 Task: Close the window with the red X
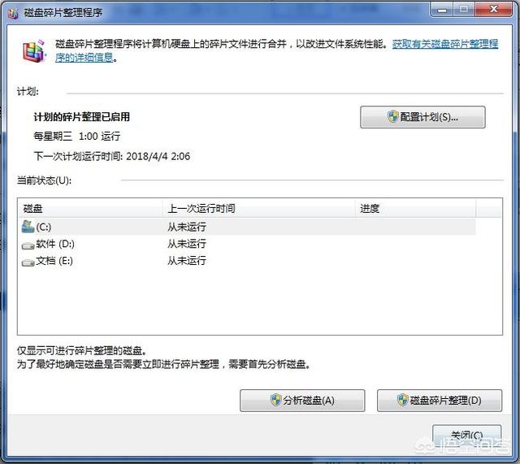click(493, 9)
